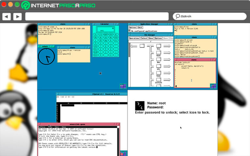Click the Select button in File Manager
Image resolution: width=250 pixels, height=156 pixels.
click(x=144, y=38)
